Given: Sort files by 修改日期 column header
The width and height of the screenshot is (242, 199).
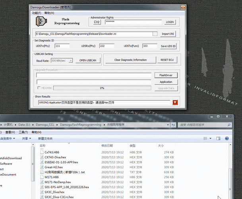Looking at the screenshot, I should coord(107,146).
